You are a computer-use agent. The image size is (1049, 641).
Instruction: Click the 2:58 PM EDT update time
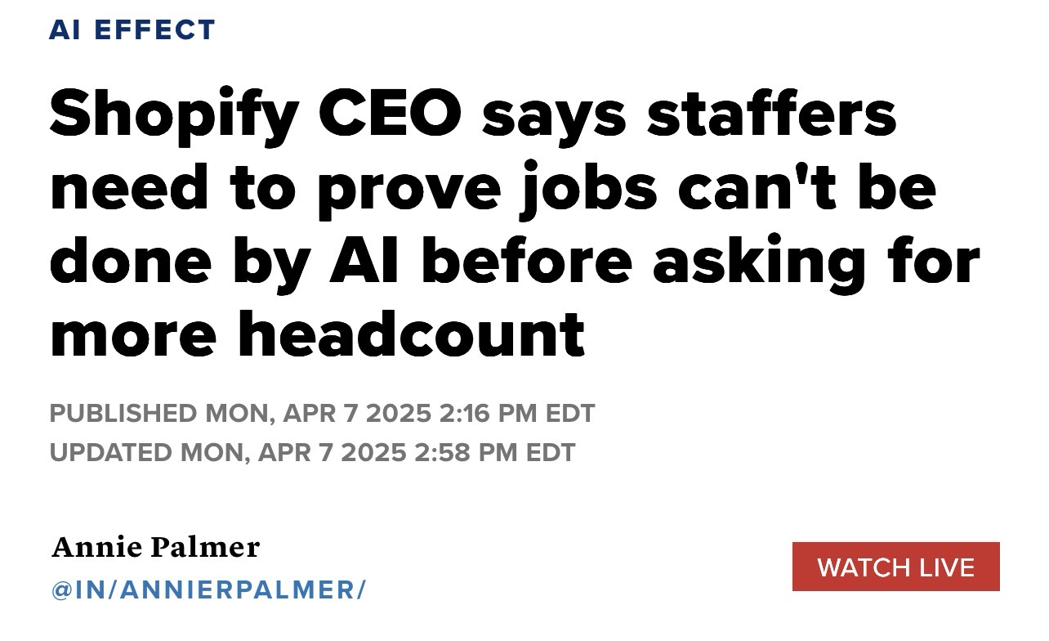coord(495,452)
